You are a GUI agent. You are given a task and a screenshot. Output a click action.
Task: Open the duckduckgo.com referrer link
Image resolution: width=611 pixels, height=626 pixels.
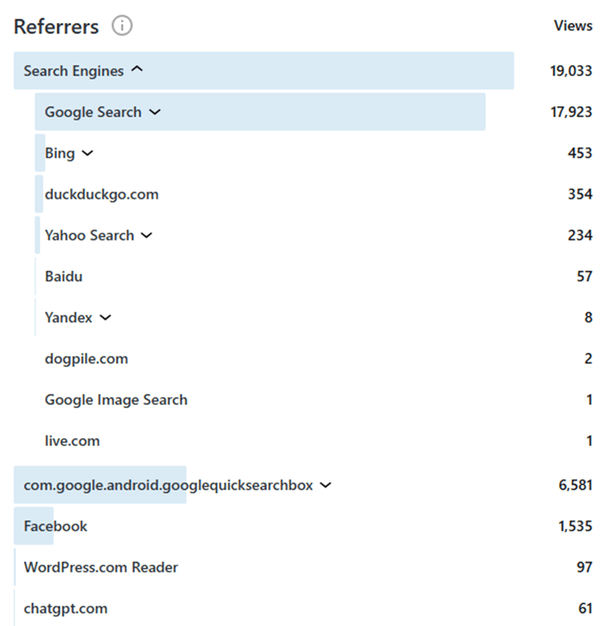pyautogui.click(x=101, y=194)
